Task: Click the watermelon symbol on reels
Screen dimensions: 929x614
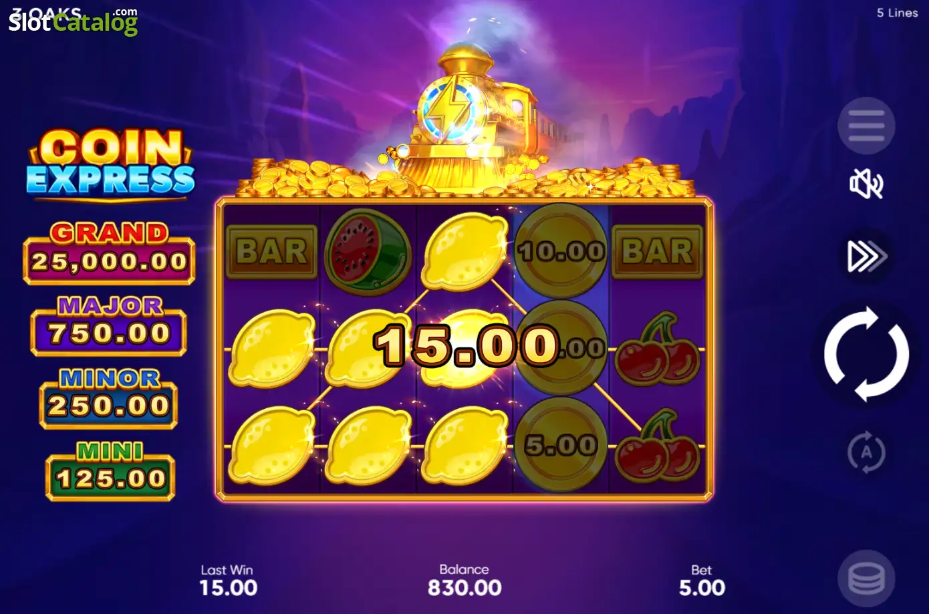Action: (x=368, y=252)
